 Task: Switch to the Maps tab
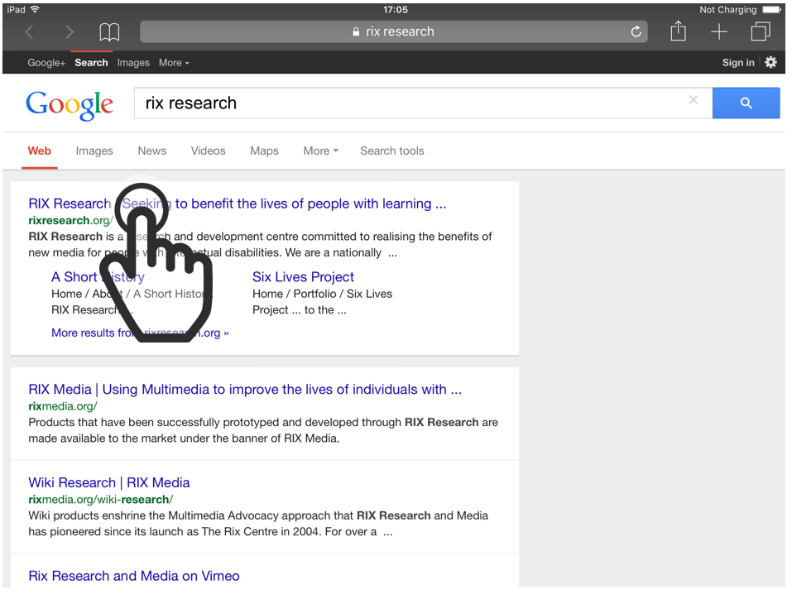(264, 151)
